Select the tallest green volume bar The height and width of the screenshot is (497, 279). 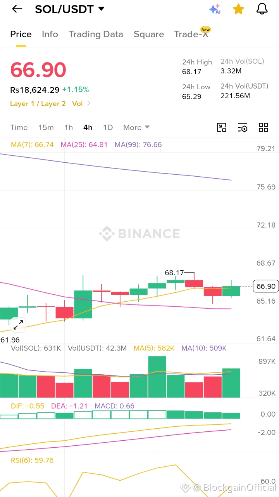click(x=157, y=377)
